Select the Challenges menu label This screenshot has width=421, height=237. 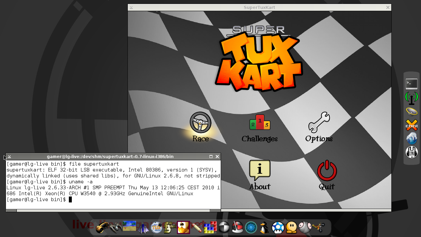point(260,139)
